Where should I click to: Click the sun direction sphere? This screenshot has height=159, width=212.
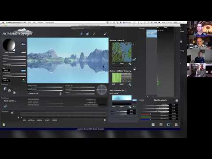[9, 45]
